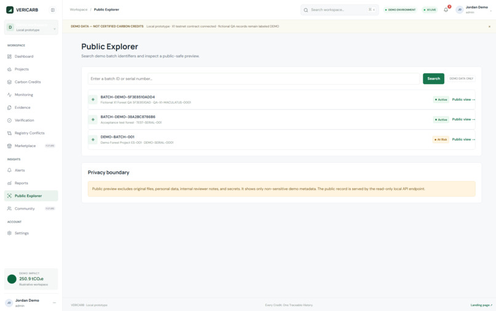
Task: Open more options beside Jordan Demo in sidebar
Action: pos(54,303)
